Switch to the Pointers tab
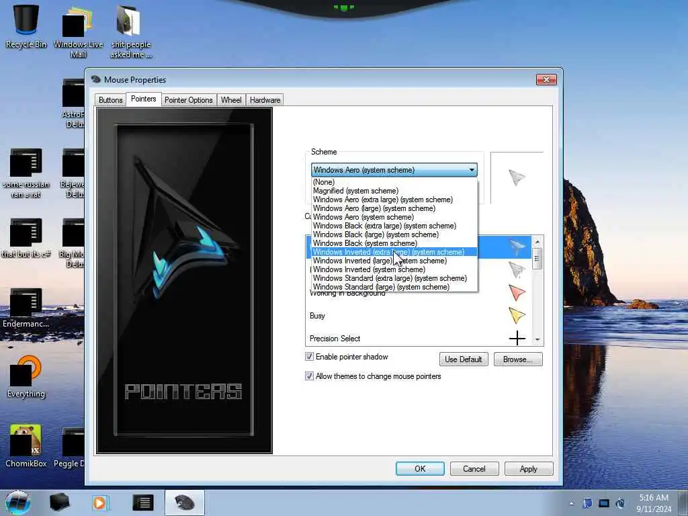The width and height of the screenshot is (688, 516). coord(144,99)
